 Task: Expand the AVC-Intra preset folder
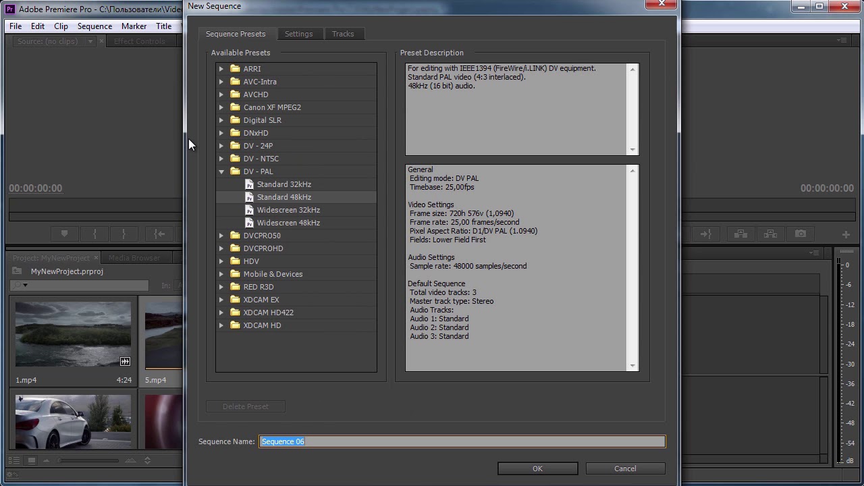click(221, 82)
